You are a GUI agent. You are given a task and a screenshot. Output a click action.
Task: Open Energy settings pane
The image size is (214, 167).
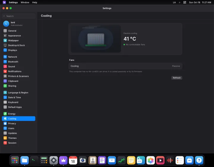coord(18,114)
